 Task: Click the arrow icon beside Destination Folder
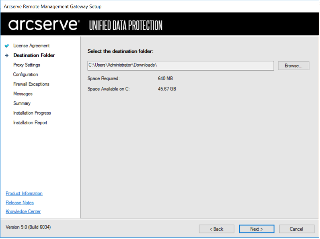[x=7, y=55]
